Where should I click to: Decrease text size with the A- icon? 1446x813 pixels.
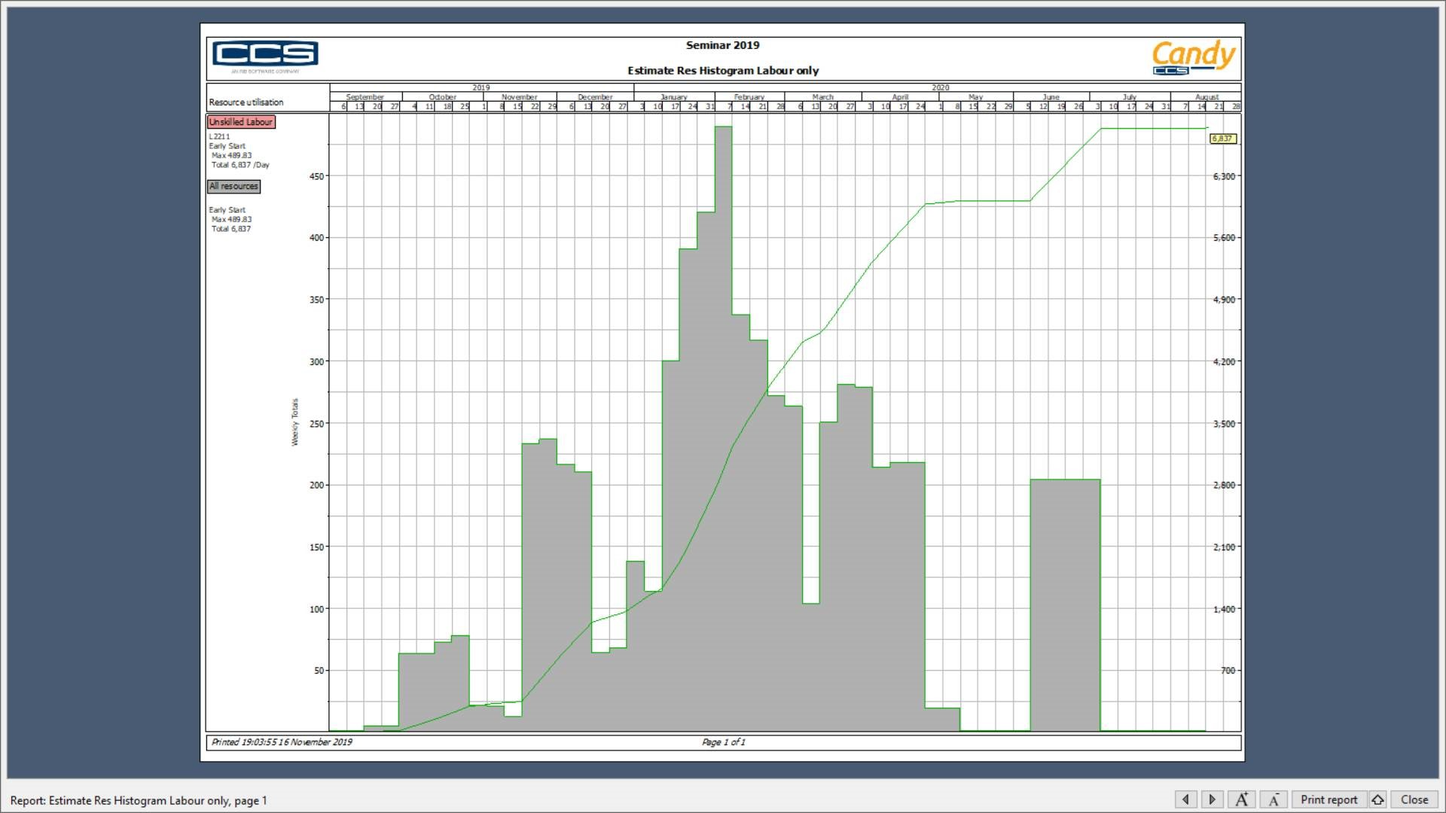pos(1274,799)
